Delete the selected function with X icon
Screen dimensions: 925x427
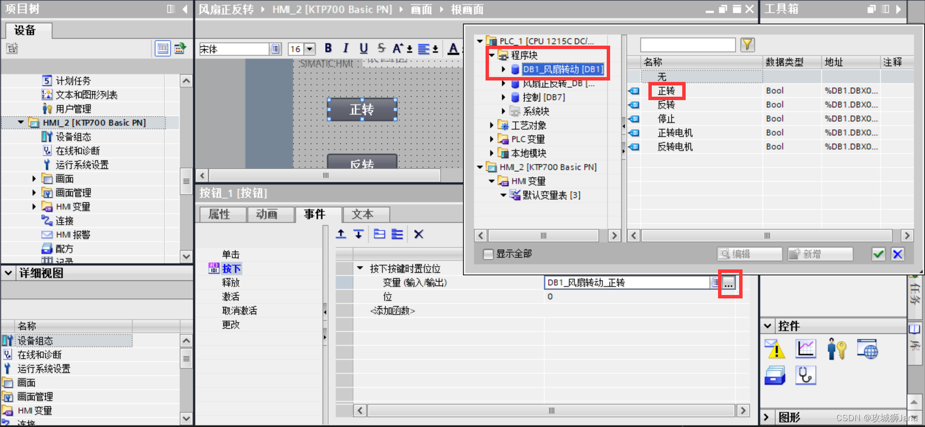pyautogui.click(x=418, y=234)
